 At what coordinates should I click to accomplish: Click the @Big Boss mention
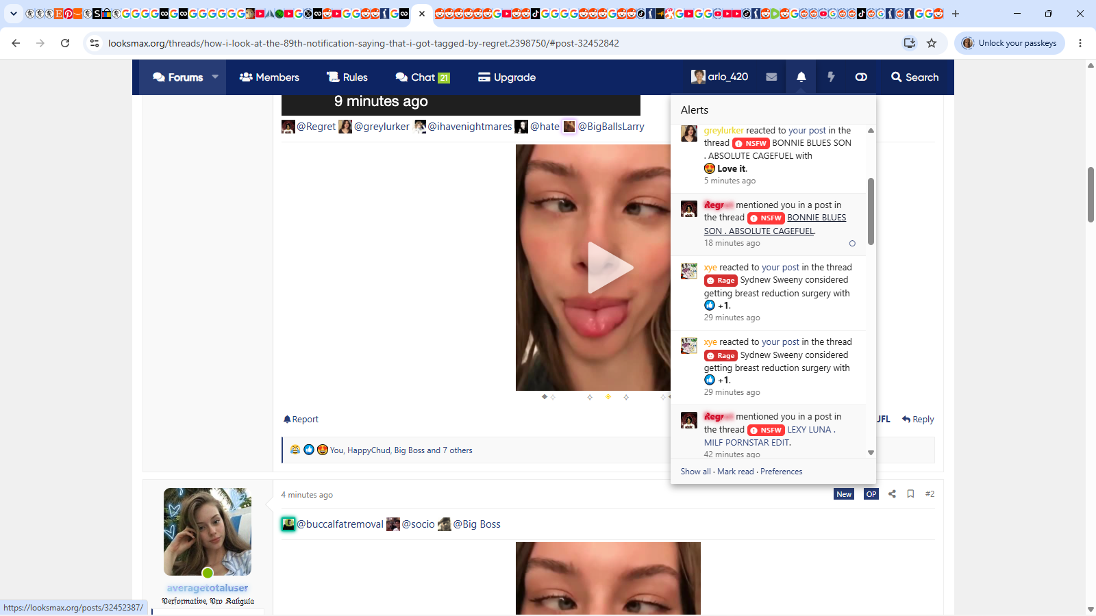[x=477, y=524]
